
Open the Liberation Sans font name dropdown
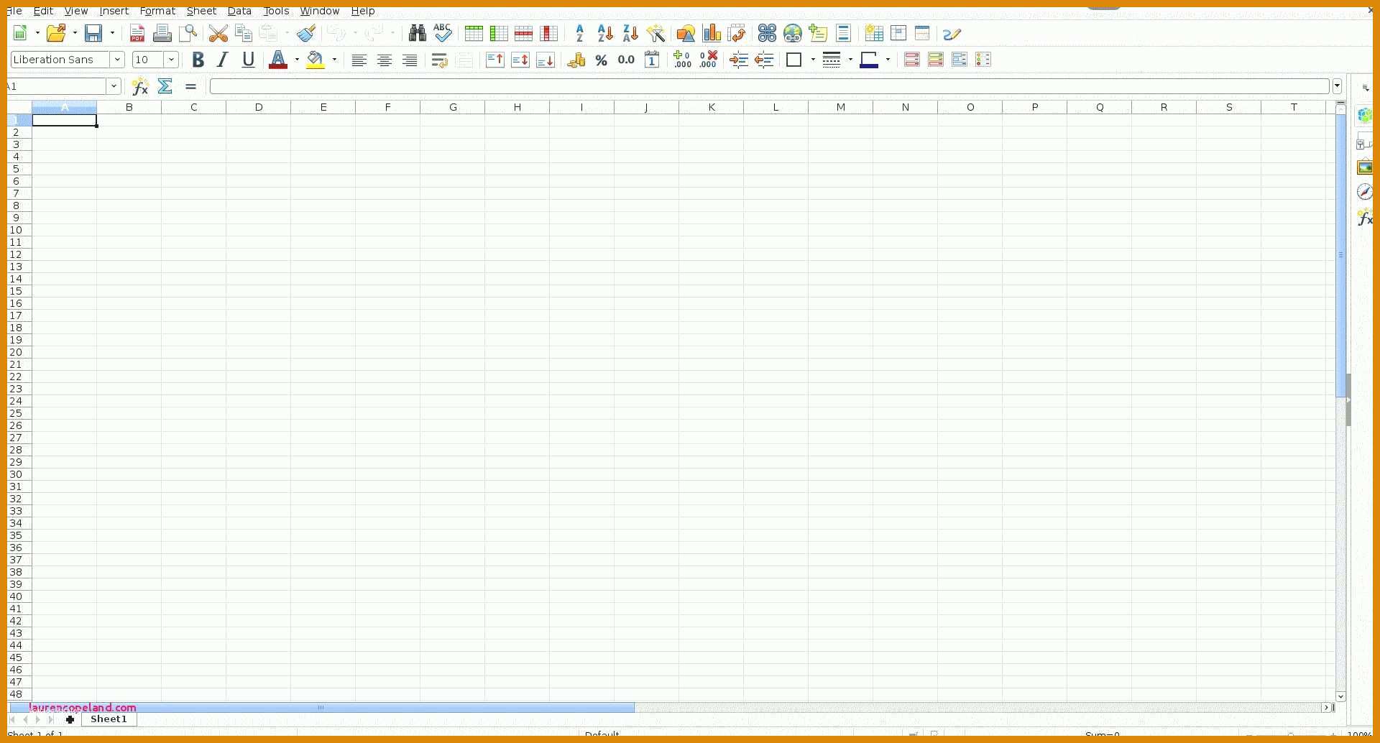tap(117, 60)
